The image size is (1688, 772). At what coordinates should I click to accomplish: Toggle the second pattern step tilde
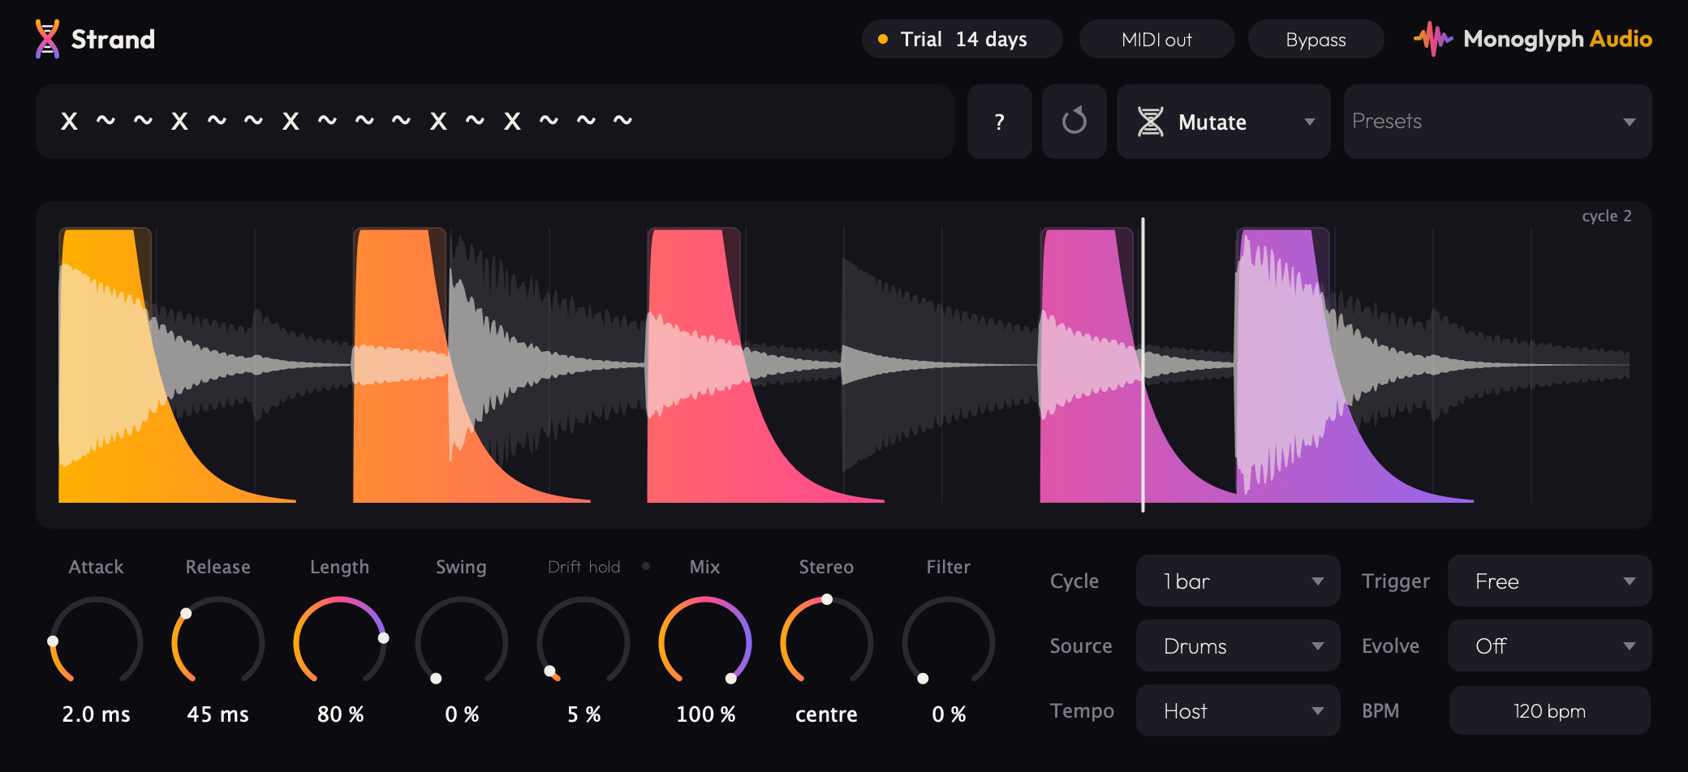105,121
